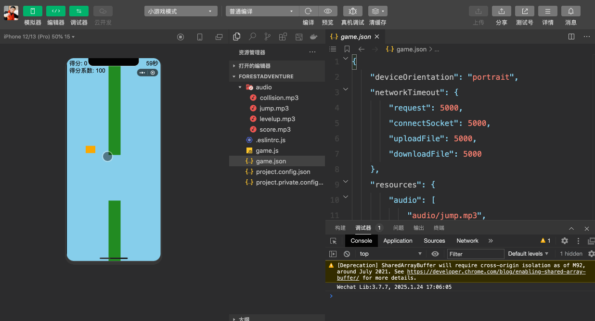Toggle the 调试器 panel button
Viewport: 595px width, 321px height.
79,11
